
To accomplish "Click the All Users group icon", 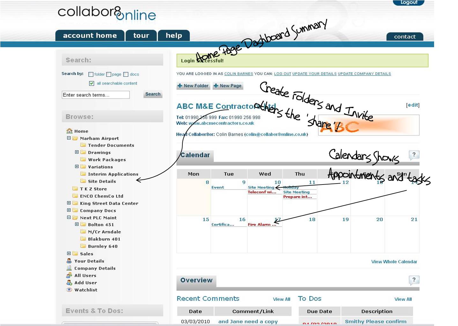I will click(x=69, y=275).
